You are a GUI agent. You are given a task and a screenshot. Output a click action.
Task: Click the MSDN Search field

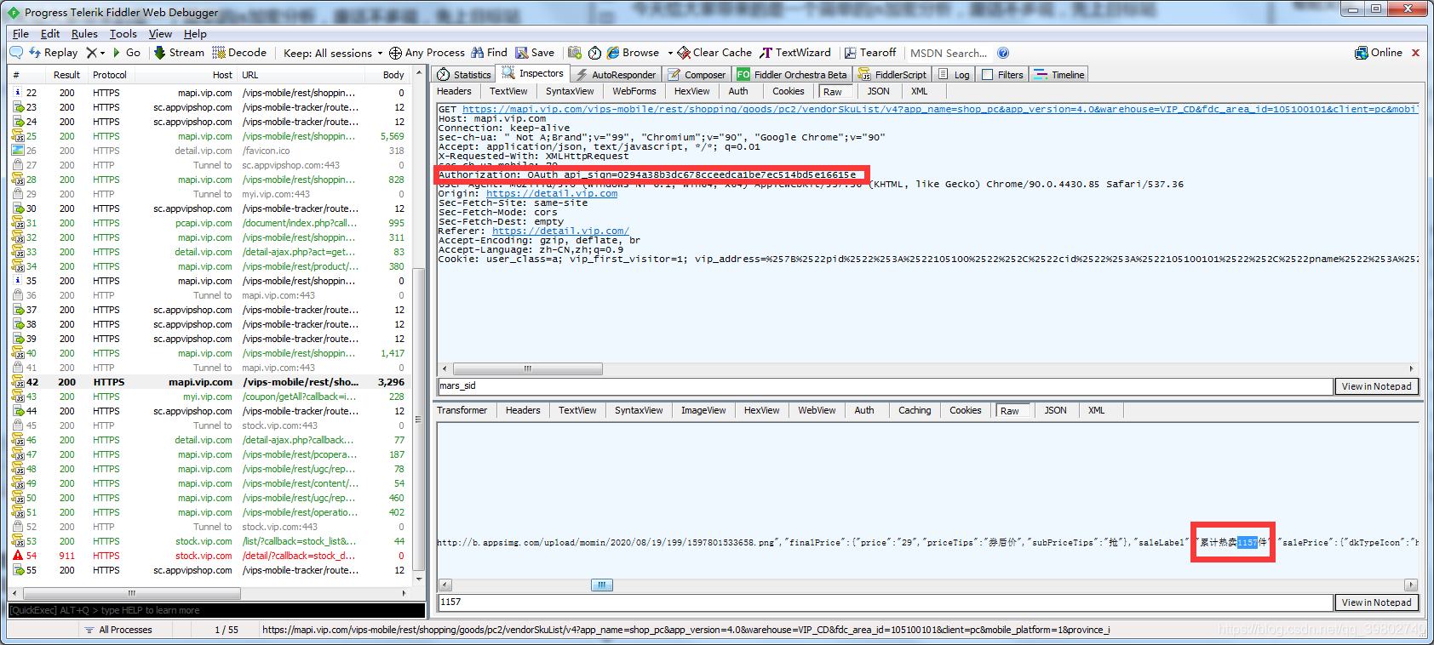pos(949,53)
